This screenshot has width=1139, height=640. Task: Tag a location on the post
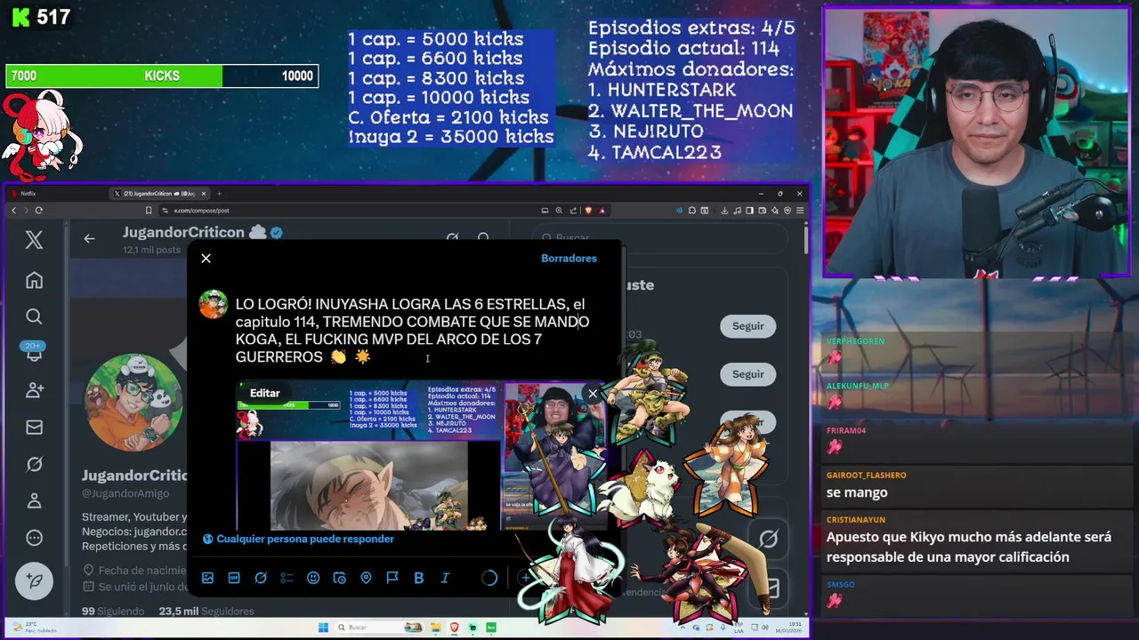(366, 578)
